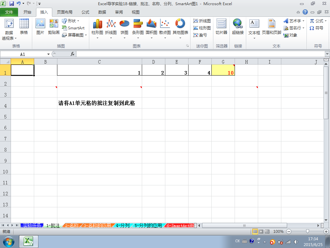The image size is (330, 248).
Task: Insert a Symbol (符号)
Action: [316, 28]
